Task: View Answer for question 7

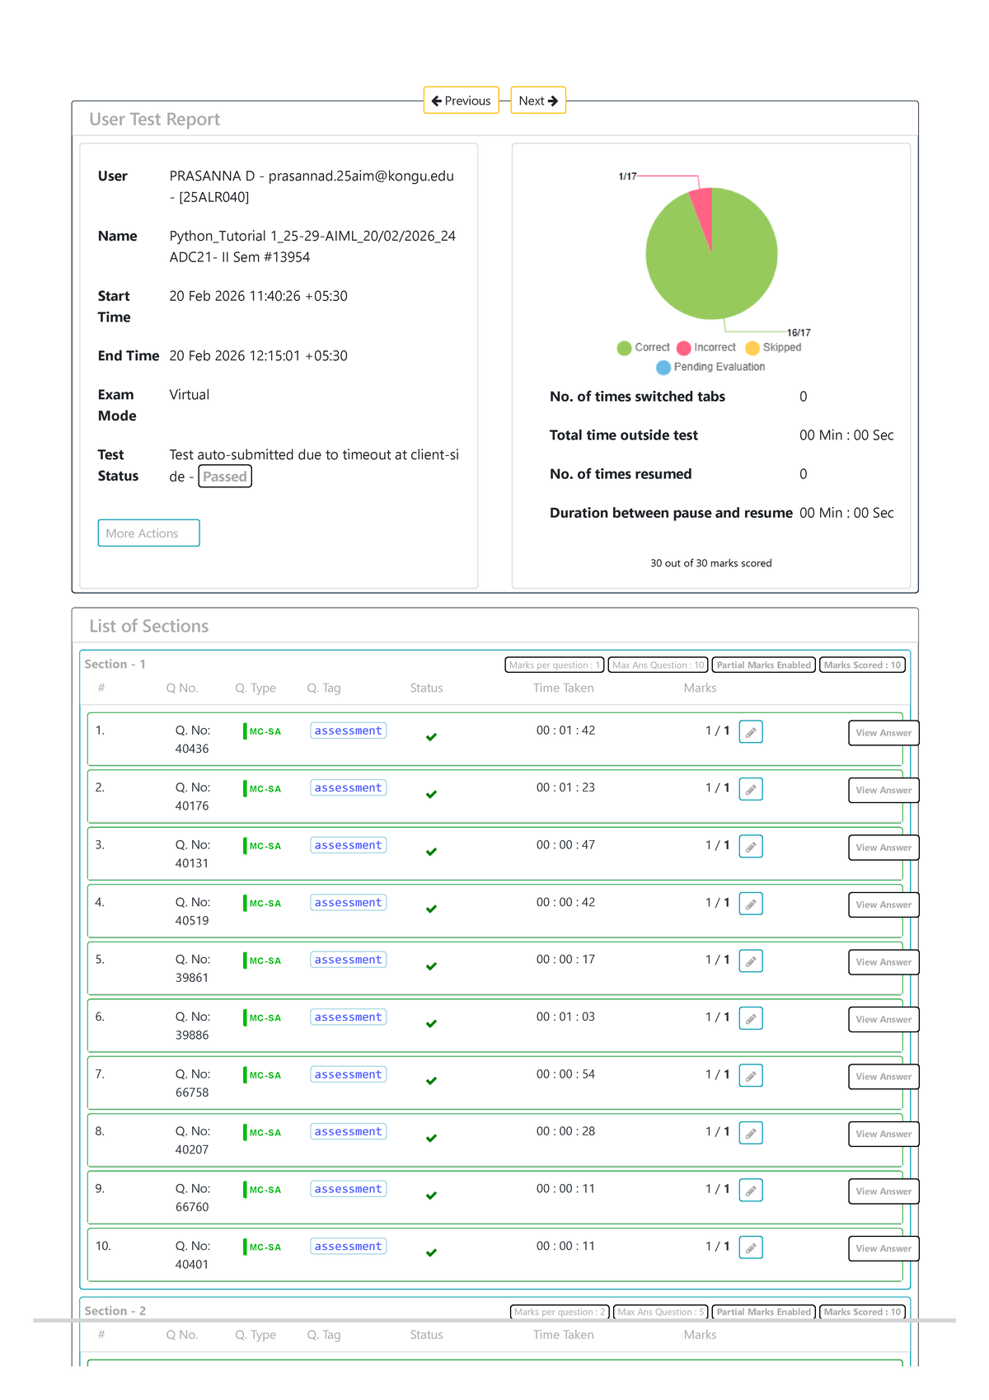Action: point(883,1077)
